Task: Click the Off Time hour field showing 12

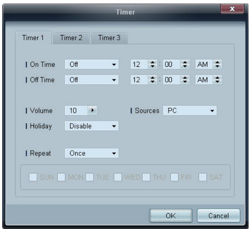Action: (139, 80)
